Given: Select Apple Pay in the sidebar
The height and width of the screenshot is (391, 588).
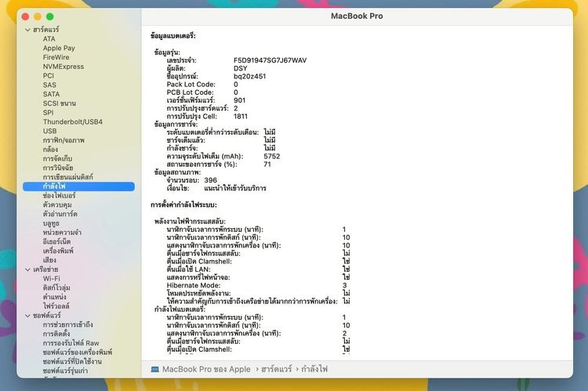Looking at the screenshot, I should tap(59, 48).
